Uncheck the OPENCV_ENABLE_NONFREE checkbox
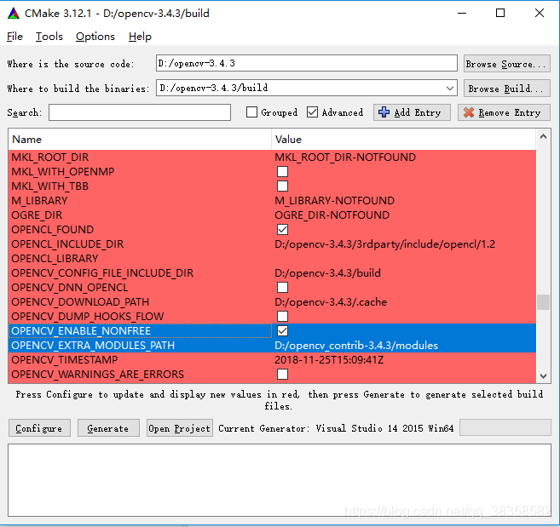Image resolution: width=560 pixels, height=527 pixels. click(x=282, y=330)
